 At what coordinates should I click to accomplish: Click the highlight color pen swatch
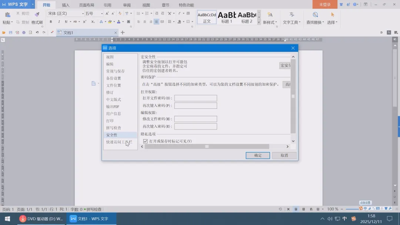(x=110, y=22)
